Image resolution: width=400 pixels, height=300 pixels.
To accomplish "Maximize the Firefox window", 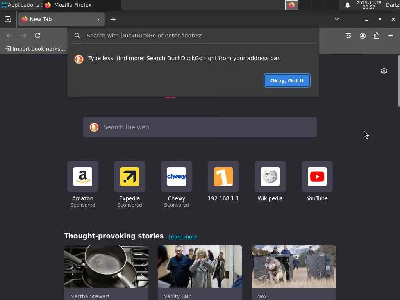I will (x=380, y=19).
